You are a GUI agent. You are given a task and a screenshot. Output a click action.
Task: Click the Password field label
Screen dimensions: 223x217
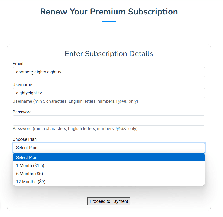tap(22, 112)
